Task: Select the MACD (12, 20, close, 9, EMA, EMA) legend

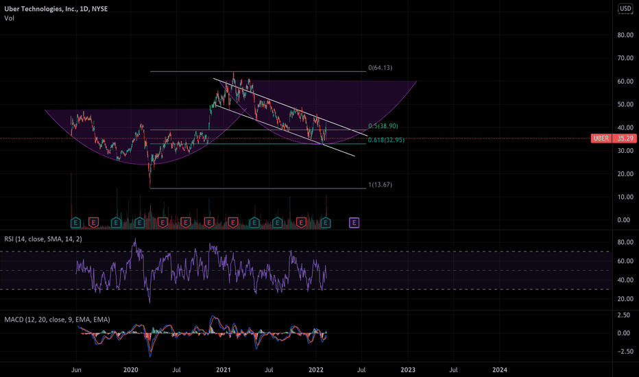Action: tap(57, 319)
